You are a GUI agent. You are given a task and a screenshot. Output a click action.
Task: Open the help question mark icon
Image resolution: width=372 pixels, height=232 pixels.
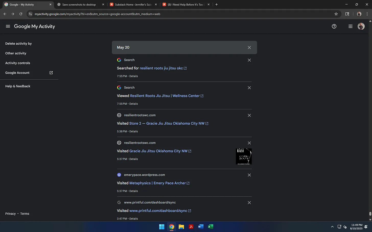(334, 26)
